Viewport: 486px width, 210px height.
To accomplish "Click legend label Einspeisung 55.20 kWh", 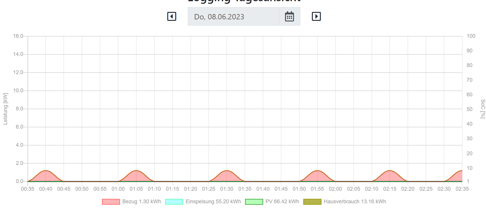I will tap(213, 202).
